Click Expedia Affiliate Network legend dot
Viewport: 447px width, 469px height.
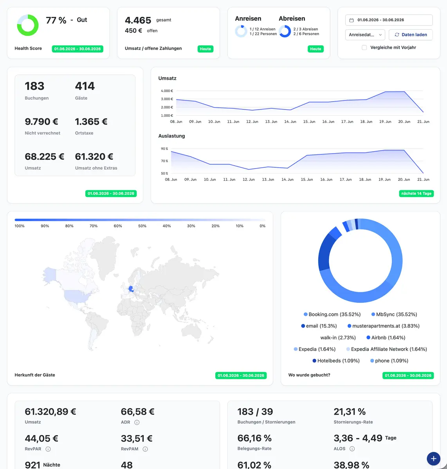click(348, 349)
